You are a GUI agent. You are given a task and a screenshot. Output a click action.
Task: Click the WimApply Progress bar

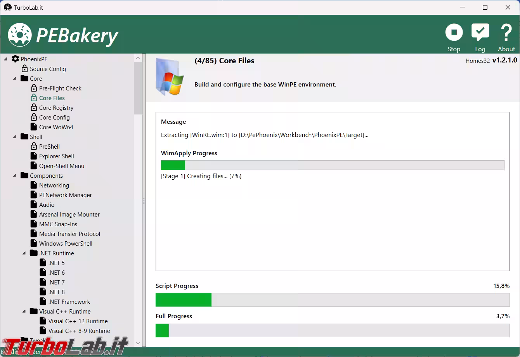tap(332, 165)
